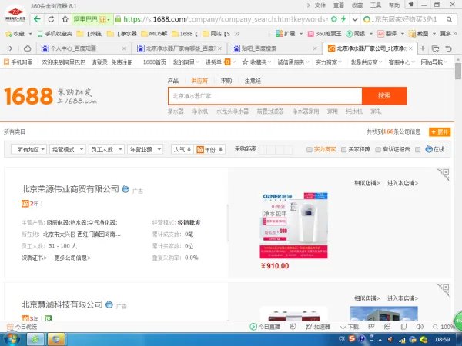Screen dimensions: 462x346
Task: Click 相似店铺 for 荣源伟业
Action: click(x=367, y=183)
